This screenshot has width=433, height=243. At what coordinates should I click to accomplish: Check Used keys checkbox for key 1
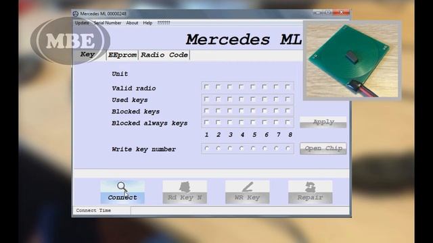[x=206, y=99]
